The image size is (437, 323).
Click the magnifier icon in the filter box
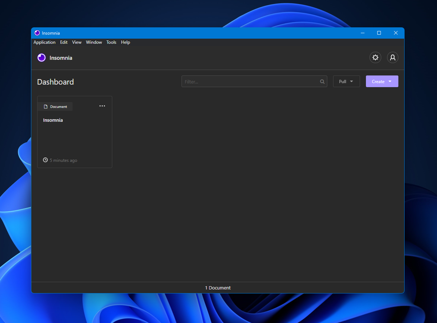[322, 82]
